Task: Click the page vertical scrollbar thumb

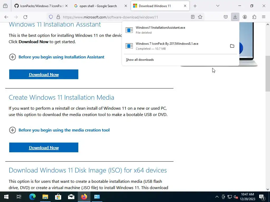Action: (x=268, y=74)
